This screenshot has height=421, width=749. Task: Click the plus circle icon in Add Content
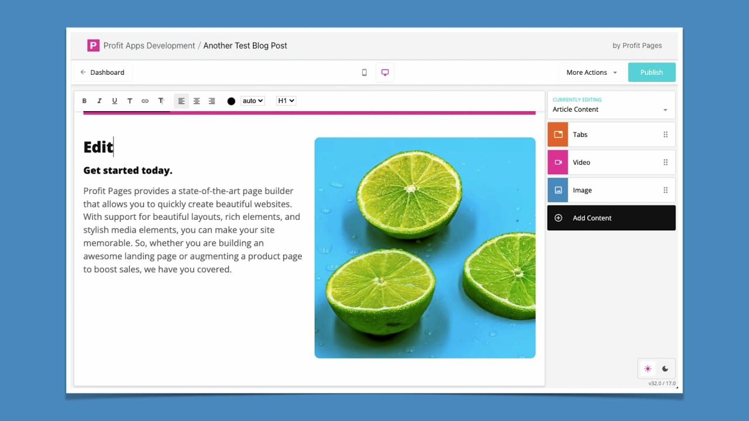click(558, 218)
